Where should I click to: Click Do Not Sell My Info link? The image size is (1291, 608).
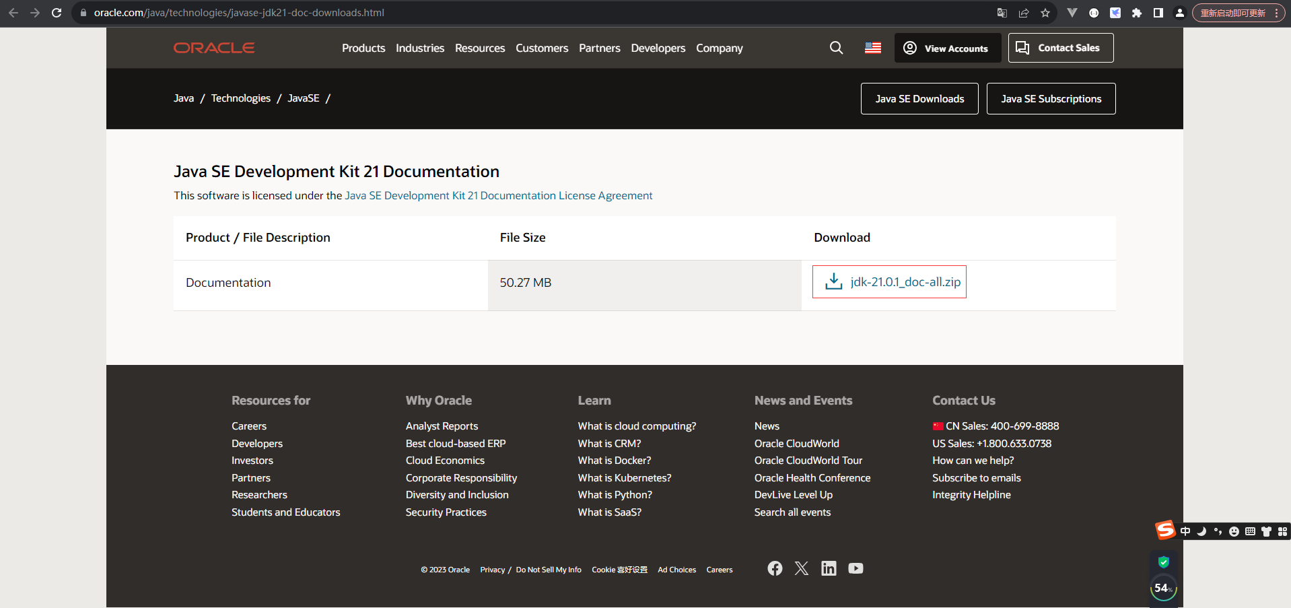pos(549,570)
